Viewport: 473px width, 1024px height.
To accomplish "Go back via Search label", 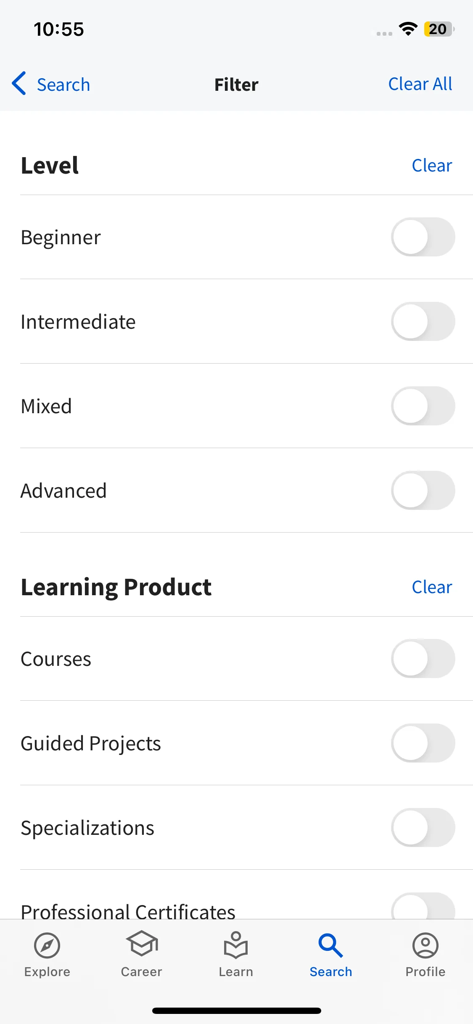I will (x=63, y=85).
